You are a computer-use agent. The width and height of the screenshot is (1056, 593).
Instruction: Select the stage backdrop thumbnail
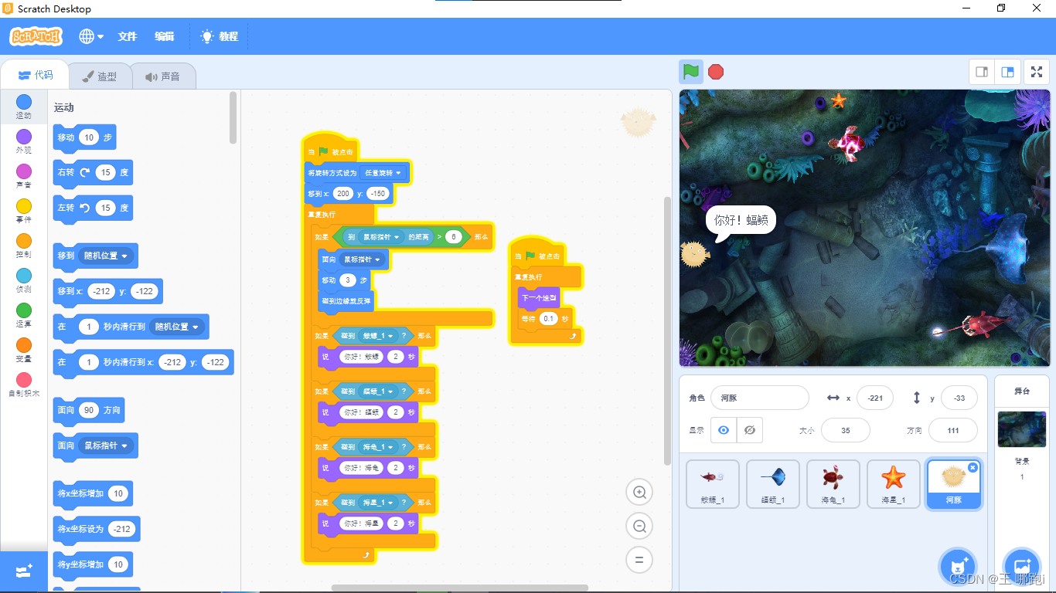coord(1022,429)
